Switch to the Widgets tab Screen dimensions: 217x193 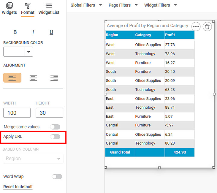coord(9,9)
